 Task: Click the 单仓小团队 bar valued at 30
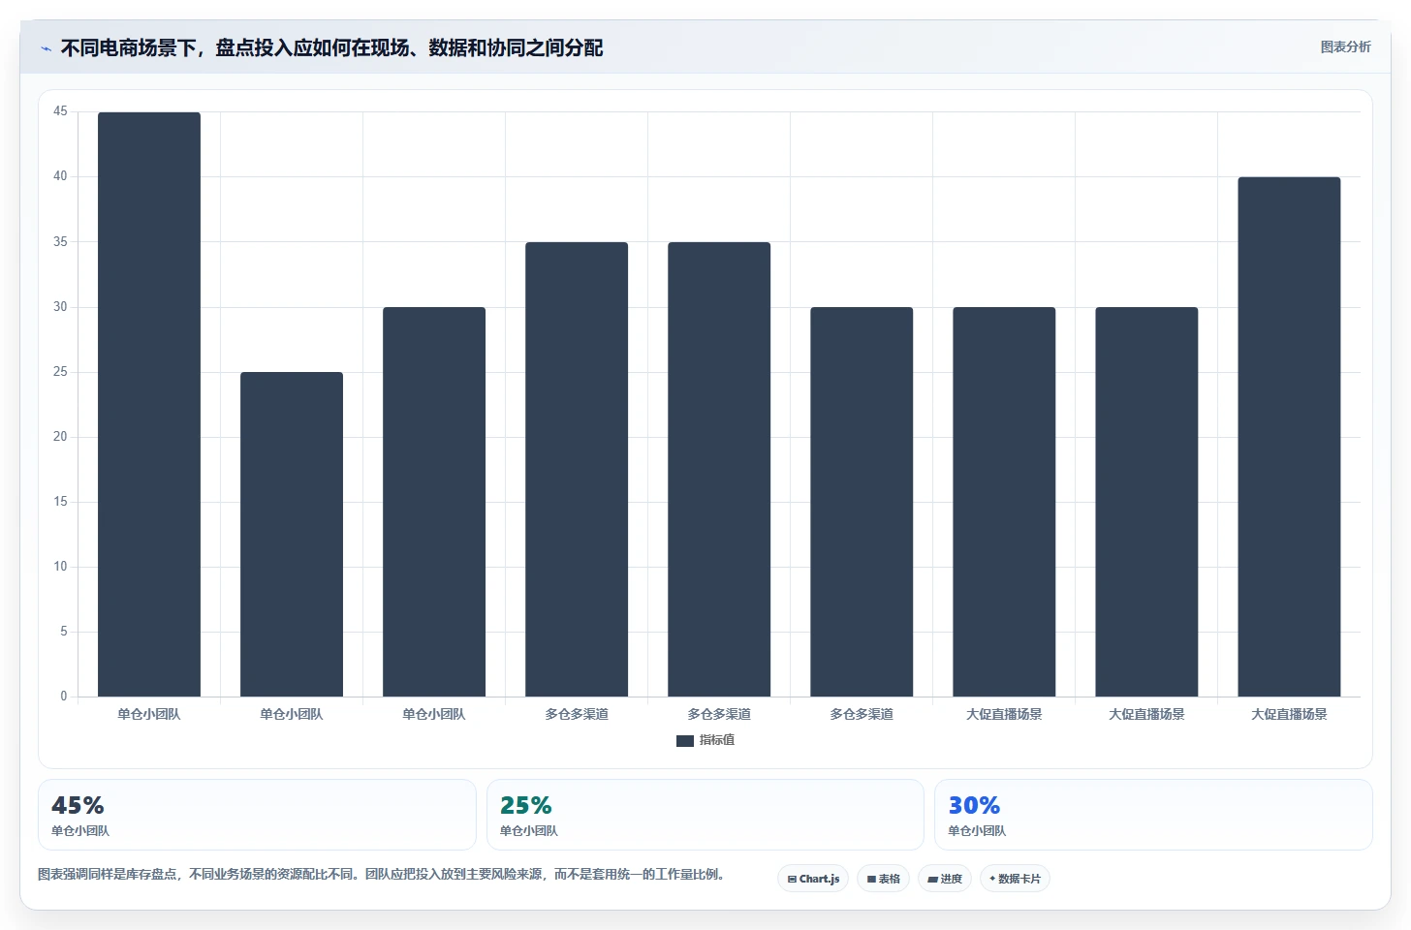tap(434, 502)
